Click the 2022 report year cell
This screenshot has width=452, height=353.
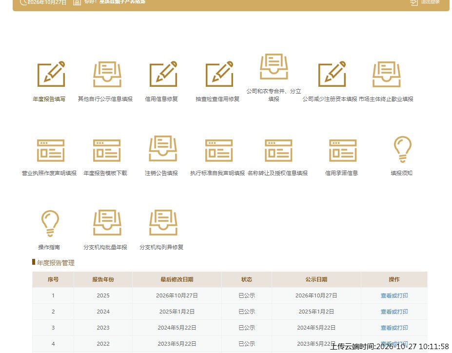pos(103,344)
